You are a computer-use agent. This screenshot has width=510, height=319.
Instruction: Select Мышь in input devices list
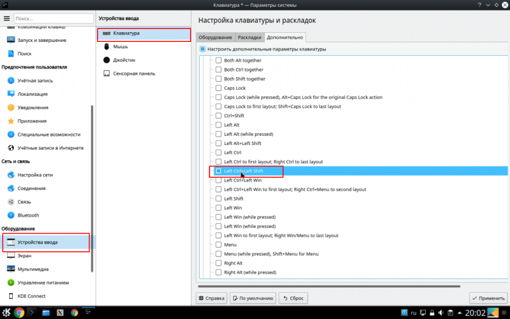click(120, 47)
